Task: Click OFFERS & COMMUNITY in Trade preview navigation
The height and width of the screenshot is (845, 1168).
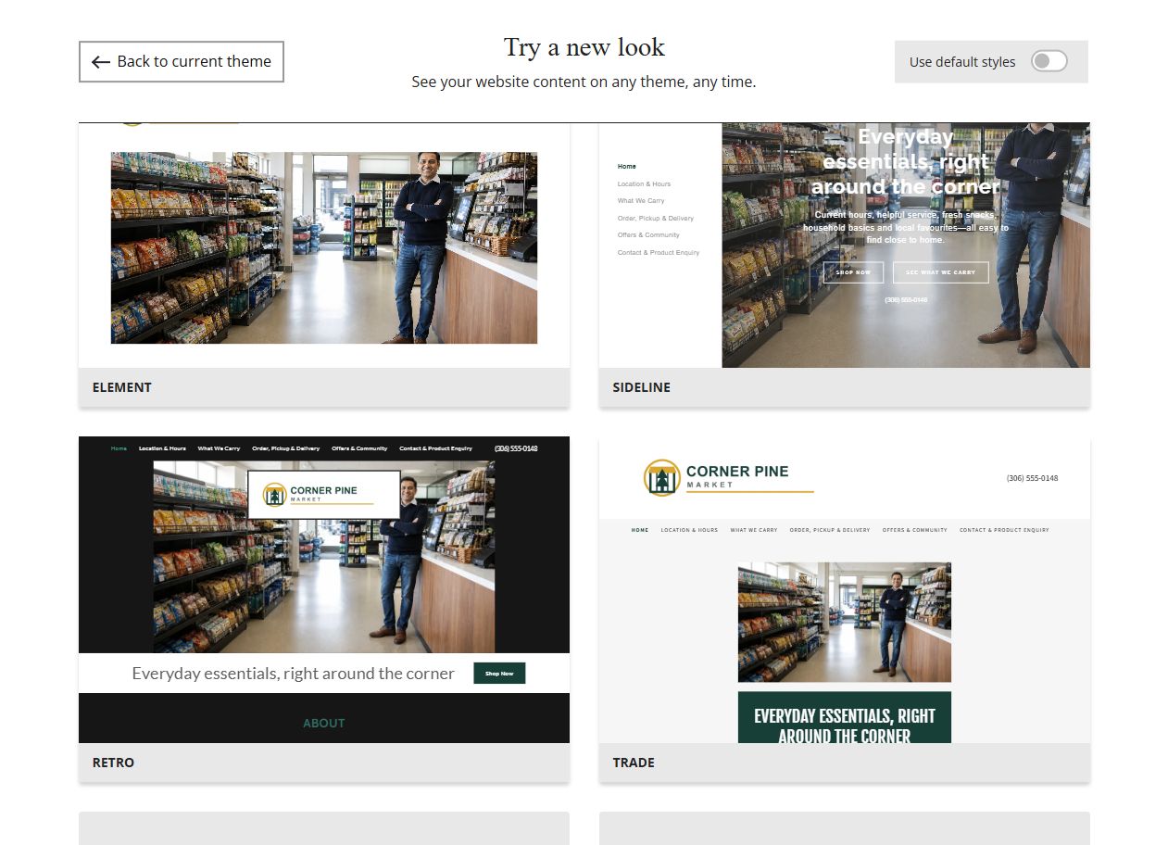Action: (x=915, y=530)
